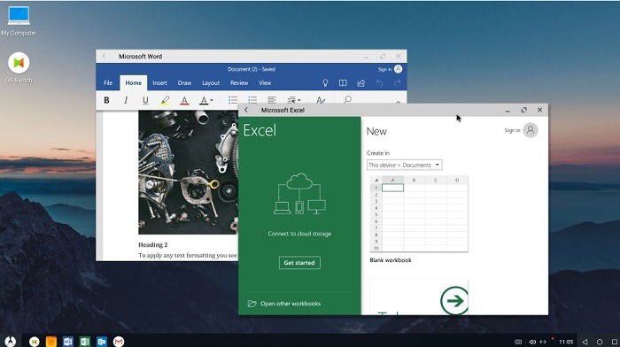Apply bulleted list in Word

[x=233, y=100]
